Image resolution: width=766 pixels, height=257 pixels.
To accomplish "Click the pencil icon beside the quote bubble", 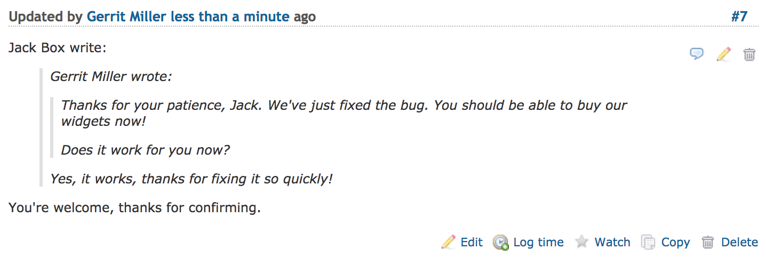I will tap(723, 54).
